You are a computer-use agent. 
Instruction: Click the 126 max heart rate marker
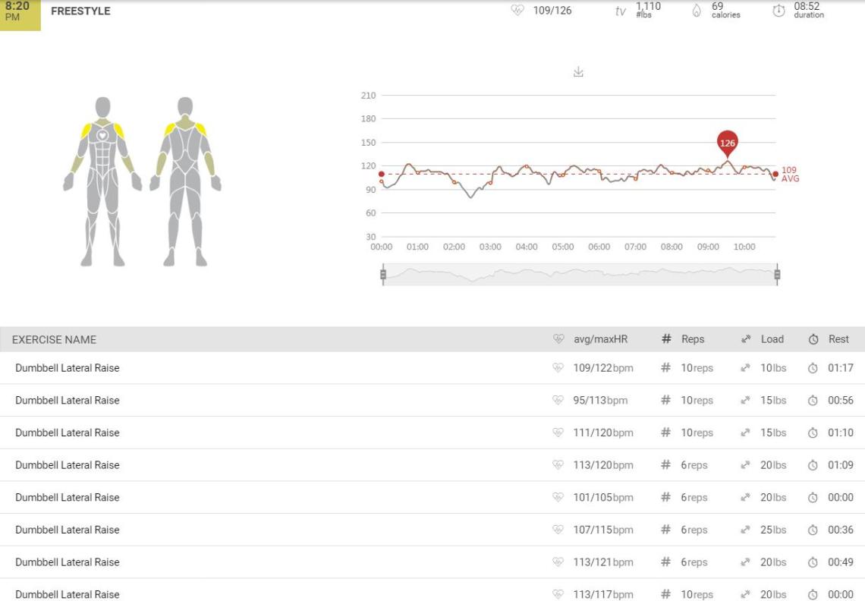point(727,143)
